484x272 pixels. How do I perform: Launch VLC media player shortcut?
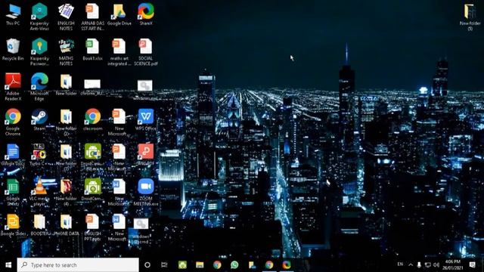tap(39, 192)
